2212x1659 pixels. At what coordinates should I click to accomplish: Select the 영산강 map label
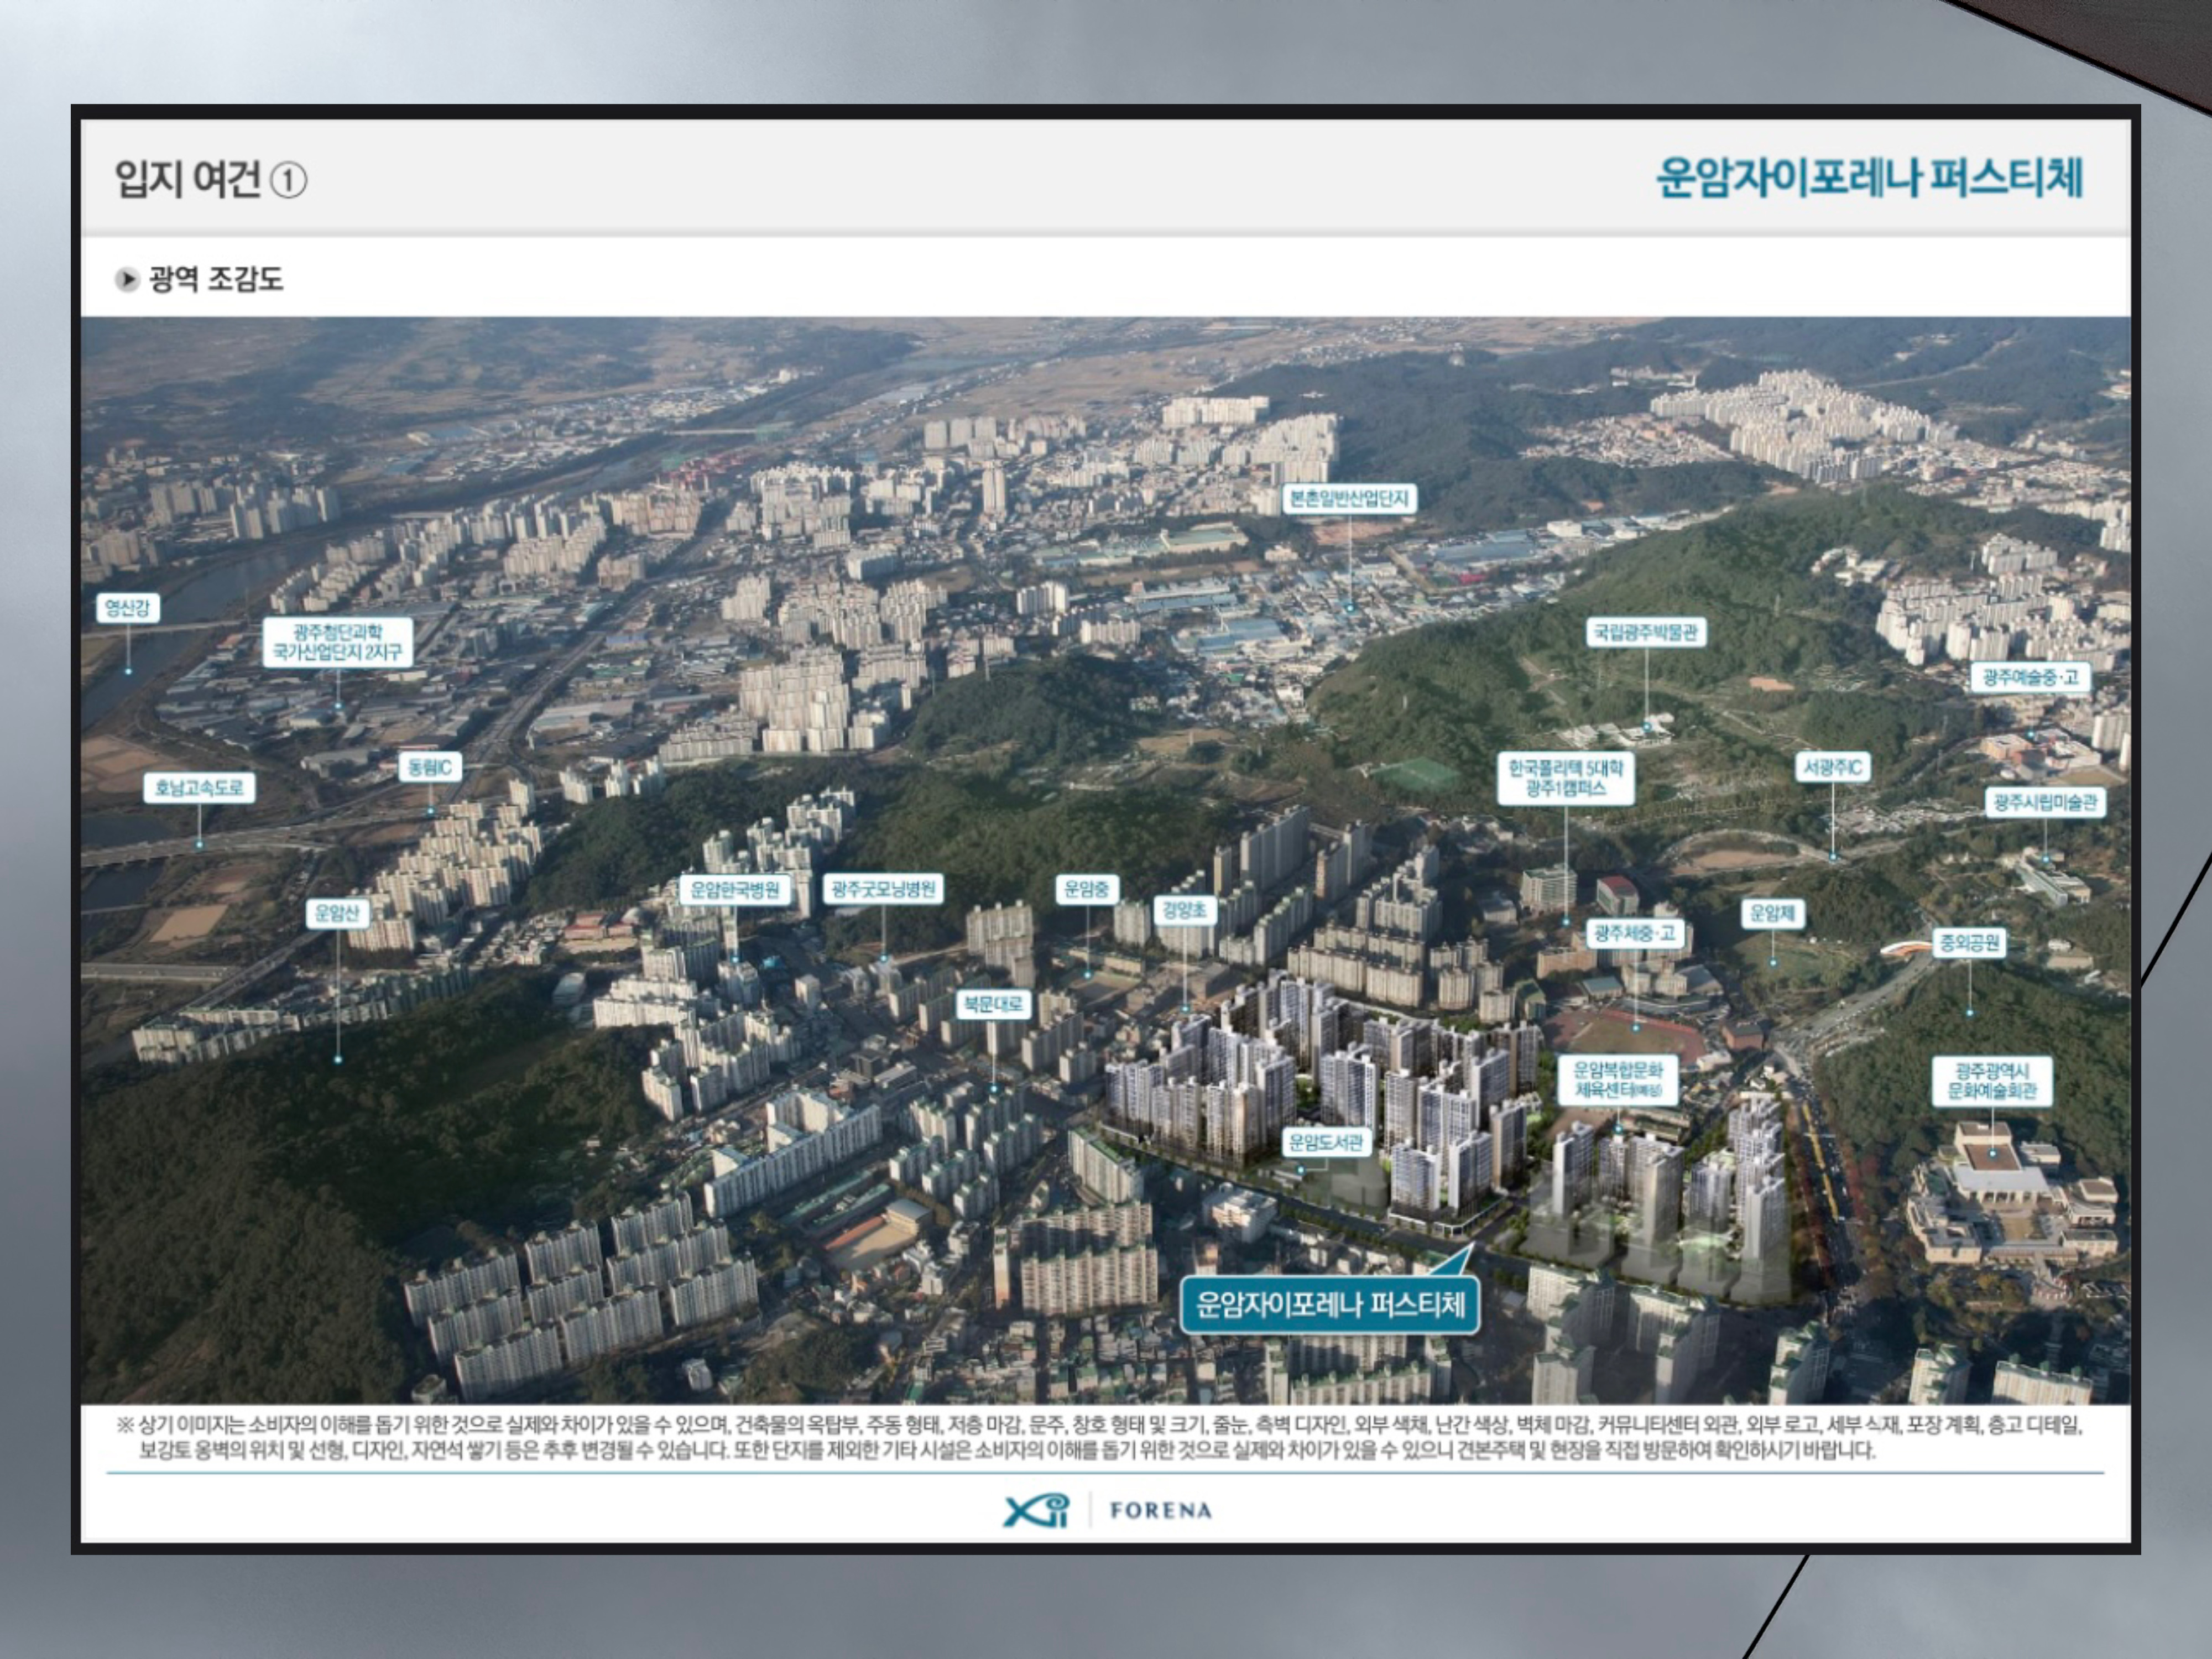(x=127, y=608)
